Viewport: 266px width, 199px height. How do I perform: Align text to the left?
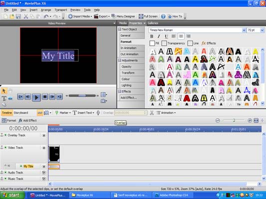(174, 36)
